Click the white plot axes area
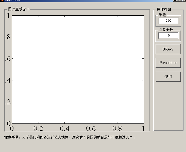Image resolution: width=186 pixels, height=152 pixels. click(78, 69)
